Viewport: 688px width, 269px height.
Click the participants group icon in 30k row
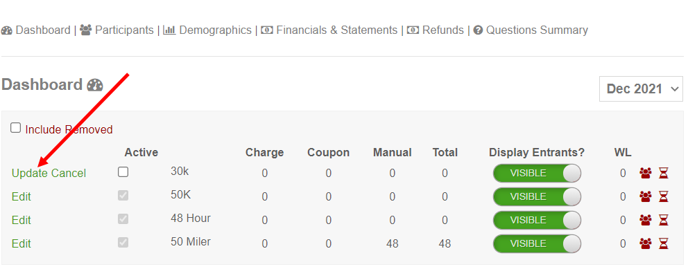645,173
